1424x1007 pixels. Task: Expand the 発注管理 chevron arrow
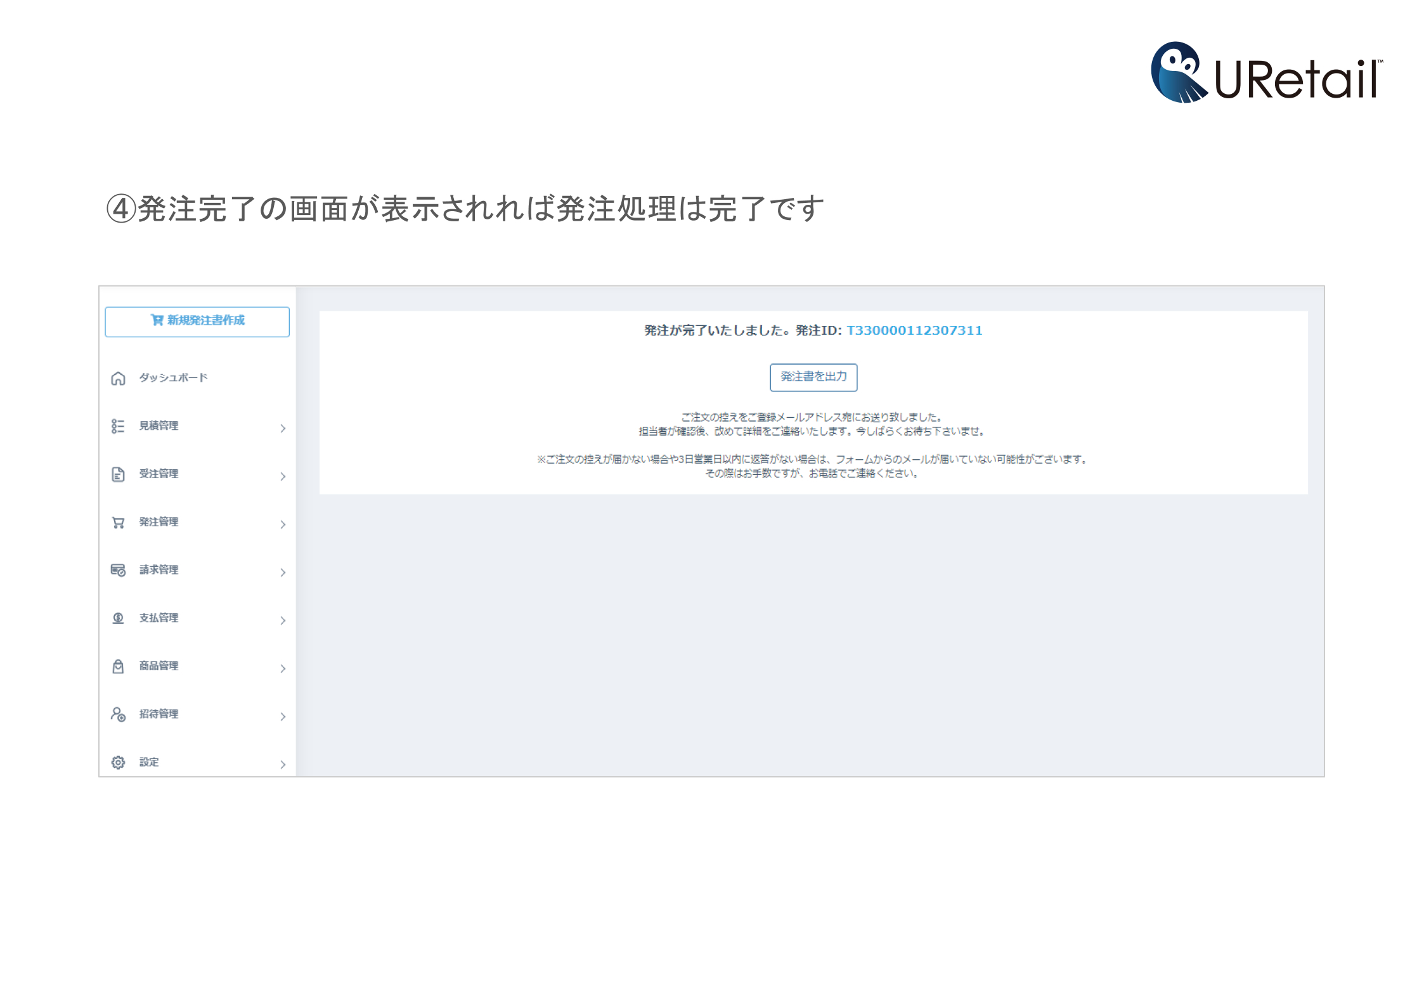point(283,524)
